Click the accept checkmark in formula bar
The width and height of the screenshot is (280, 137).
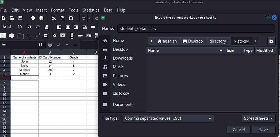pyautogui.click(x=59, y=45)
